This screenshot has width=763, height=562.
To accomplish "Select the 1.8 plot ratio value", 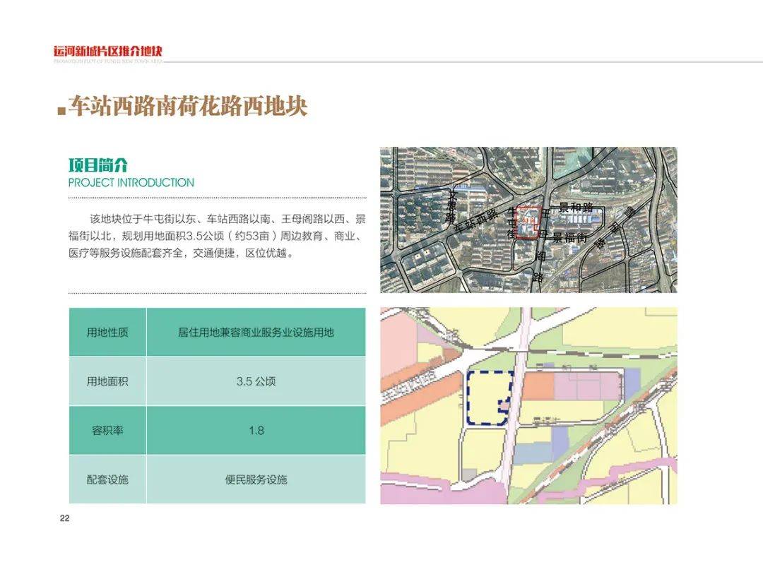I will tap(256, 430).
